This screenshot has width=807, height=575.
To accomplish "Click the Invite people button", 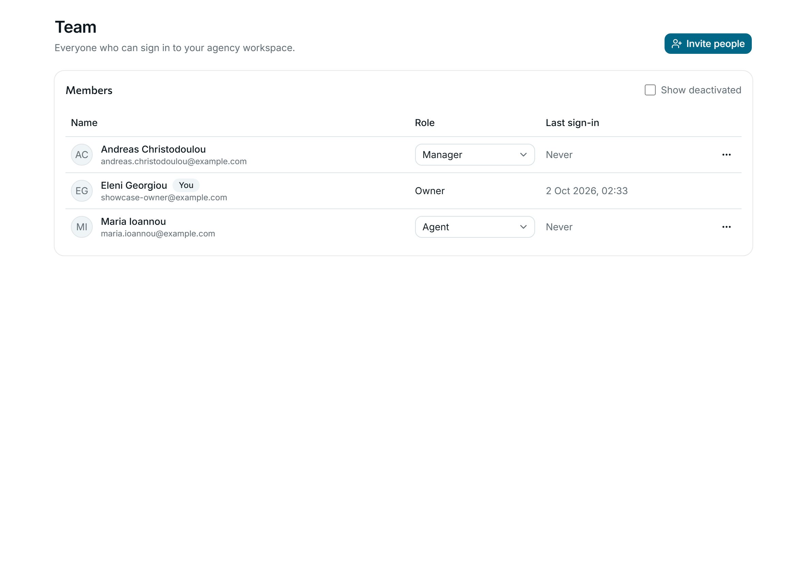I will (707, 44).
